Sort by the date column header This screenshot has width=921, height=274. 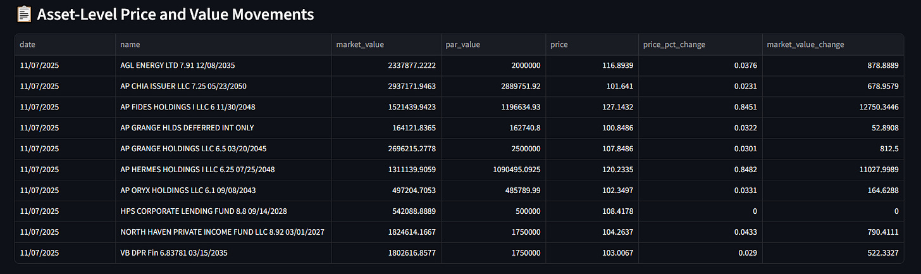point(65,44)
